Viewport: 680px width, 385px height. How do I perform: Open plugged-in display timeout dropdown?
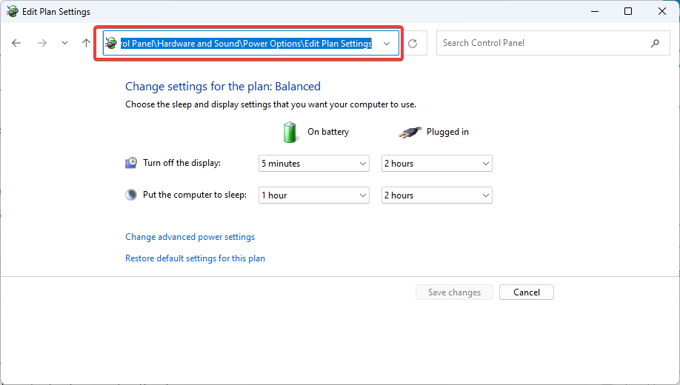tap(437, 164)
